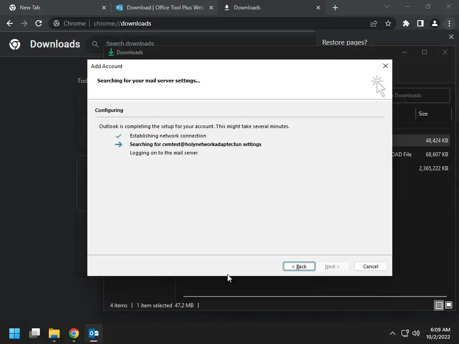
Task: Open Outlook from the taskbar
Action: coord(94,333)
